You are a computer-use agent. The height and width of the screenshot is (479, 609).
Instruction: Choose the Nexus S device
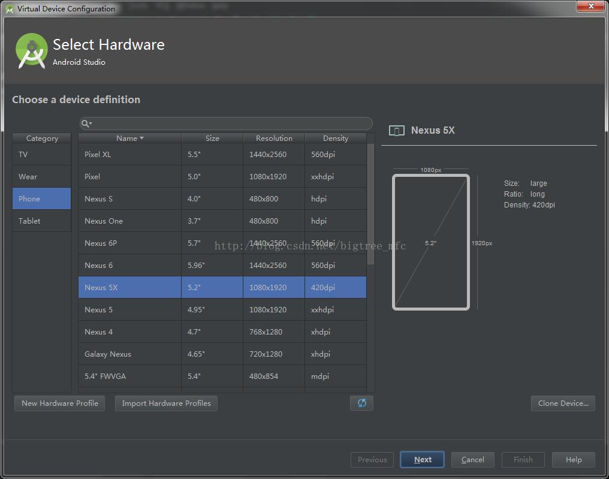point(222,198)
